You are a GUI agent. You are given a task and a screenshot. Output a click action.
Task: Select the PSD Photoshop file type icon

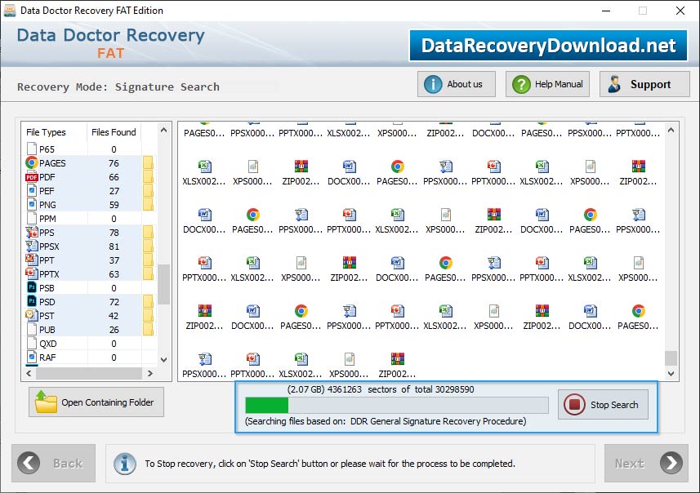(x=31, y=302)
